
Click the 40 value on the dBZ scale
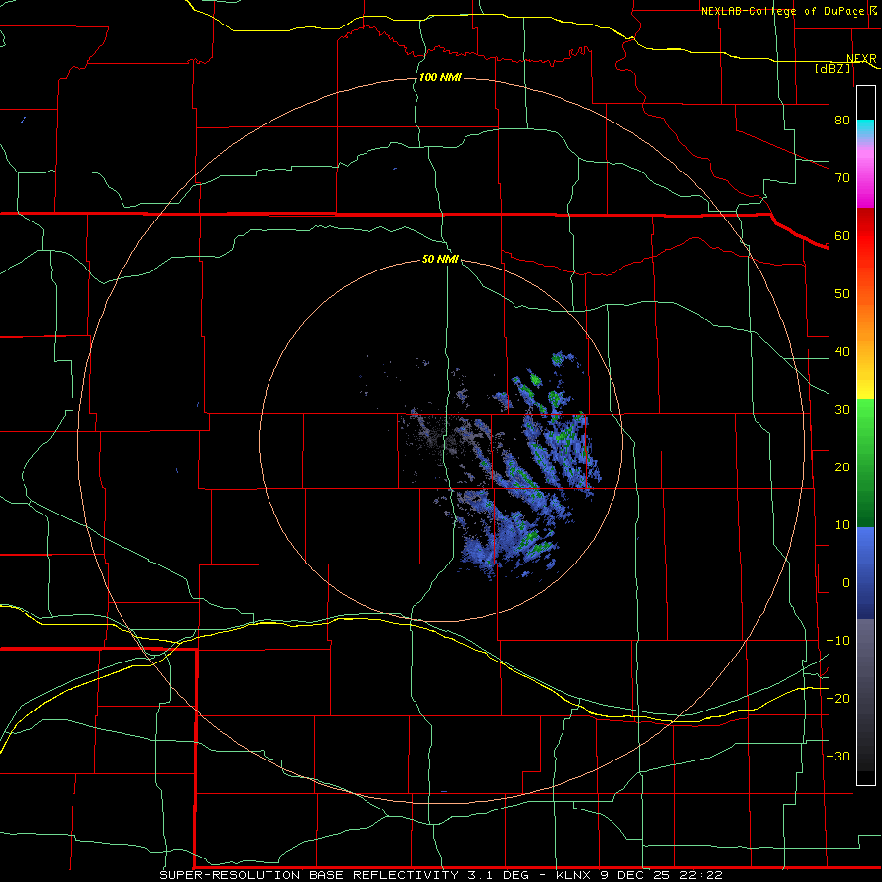(842, 352)
